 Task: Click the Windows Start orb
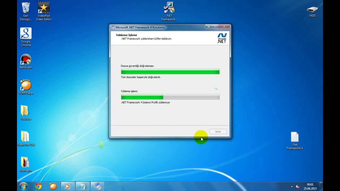coord(23,186)
